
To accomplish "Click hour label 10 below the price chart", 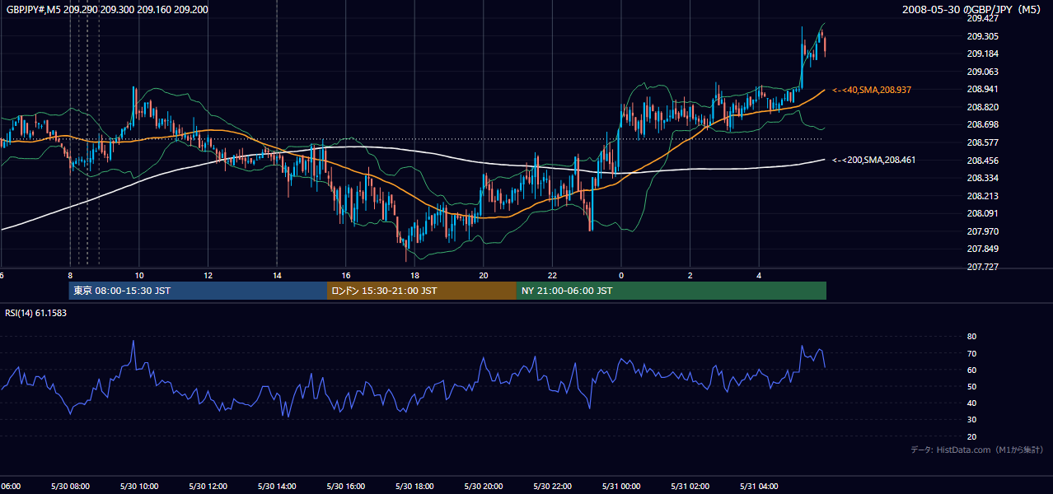I will click(139, 276).
